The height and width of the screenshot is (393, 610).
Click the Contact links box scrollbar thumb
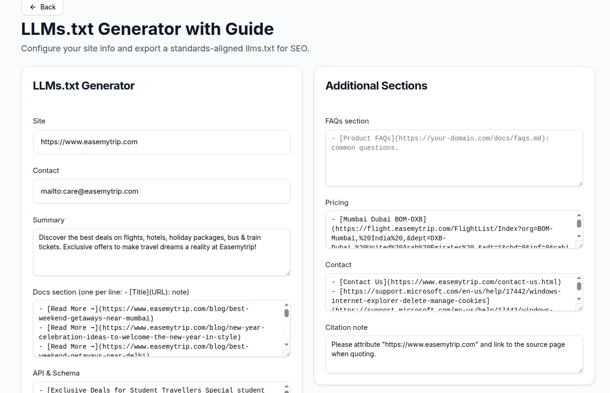click(x=579, y=286)
